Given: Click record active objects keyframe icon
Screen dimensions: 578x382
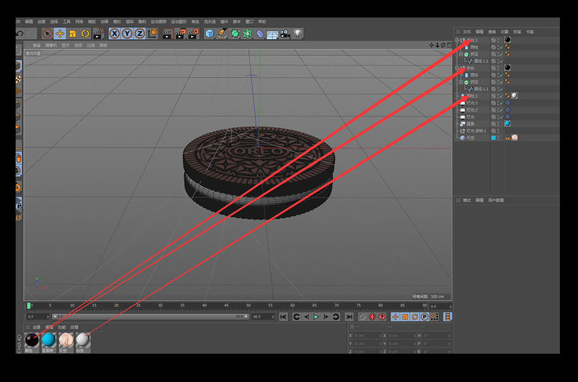Looking at the screenshot, I should click(362, 317).
